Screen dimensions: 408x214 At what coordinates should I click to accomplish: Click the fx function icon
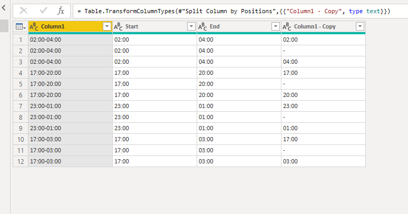tap(61, 11)
